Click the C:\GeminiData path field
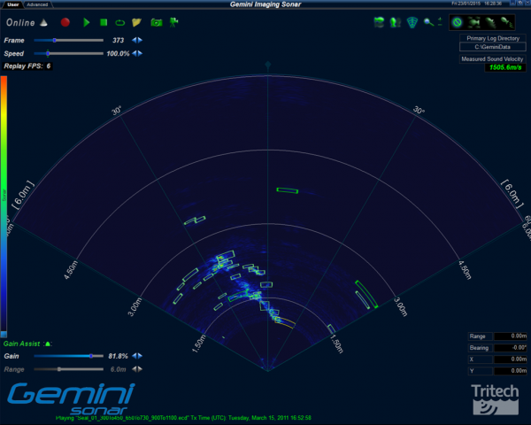Screen dimensions: 531x425 coord(491,48)
